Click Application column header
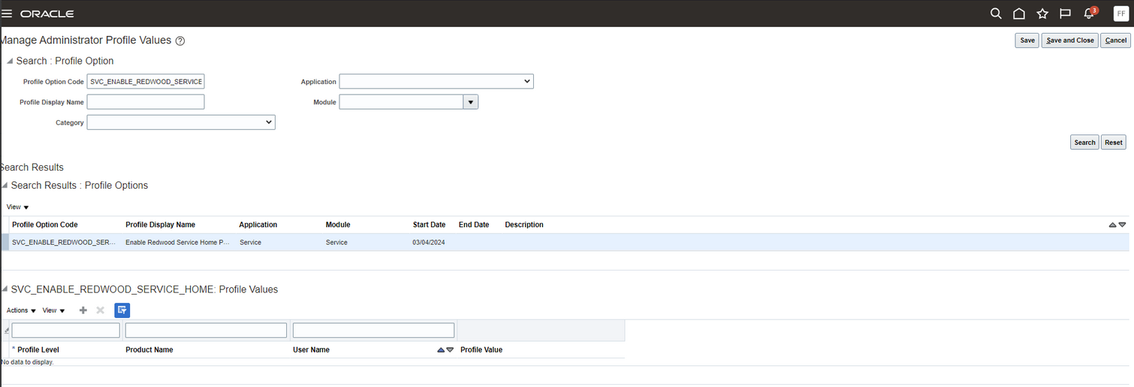 (258, 225)
